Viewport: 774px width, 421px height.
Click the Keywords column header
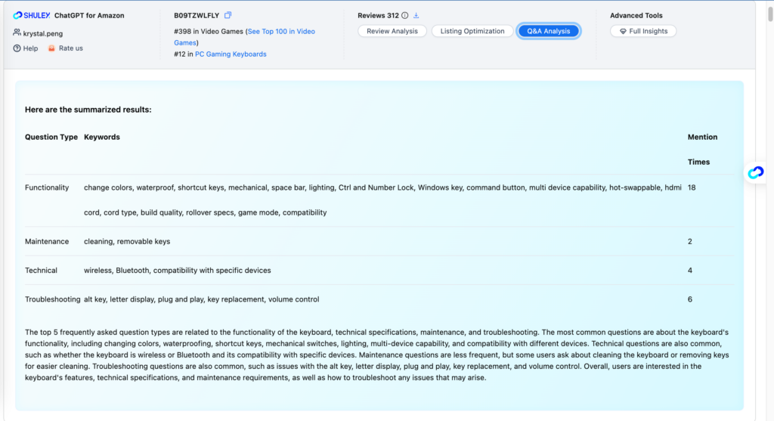click(x=102, y=138)
